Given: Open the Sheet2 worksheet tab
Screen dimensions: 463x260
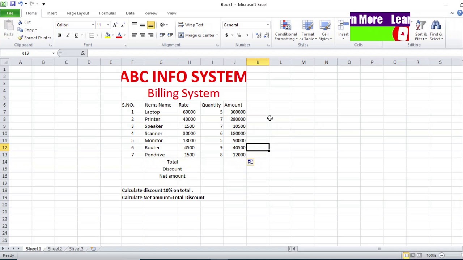Looking at the screenshot, I should 55,249.
